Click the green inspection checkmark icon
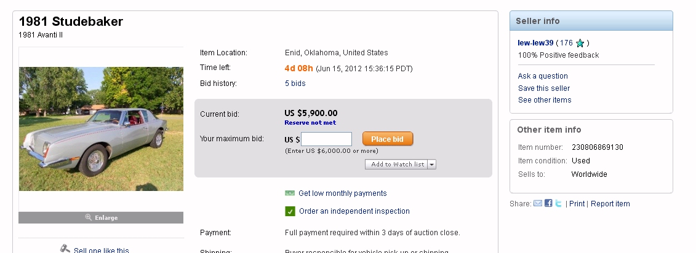Image resolution: width=696 pixels, height=253 pixels. [x=290, y=211]
